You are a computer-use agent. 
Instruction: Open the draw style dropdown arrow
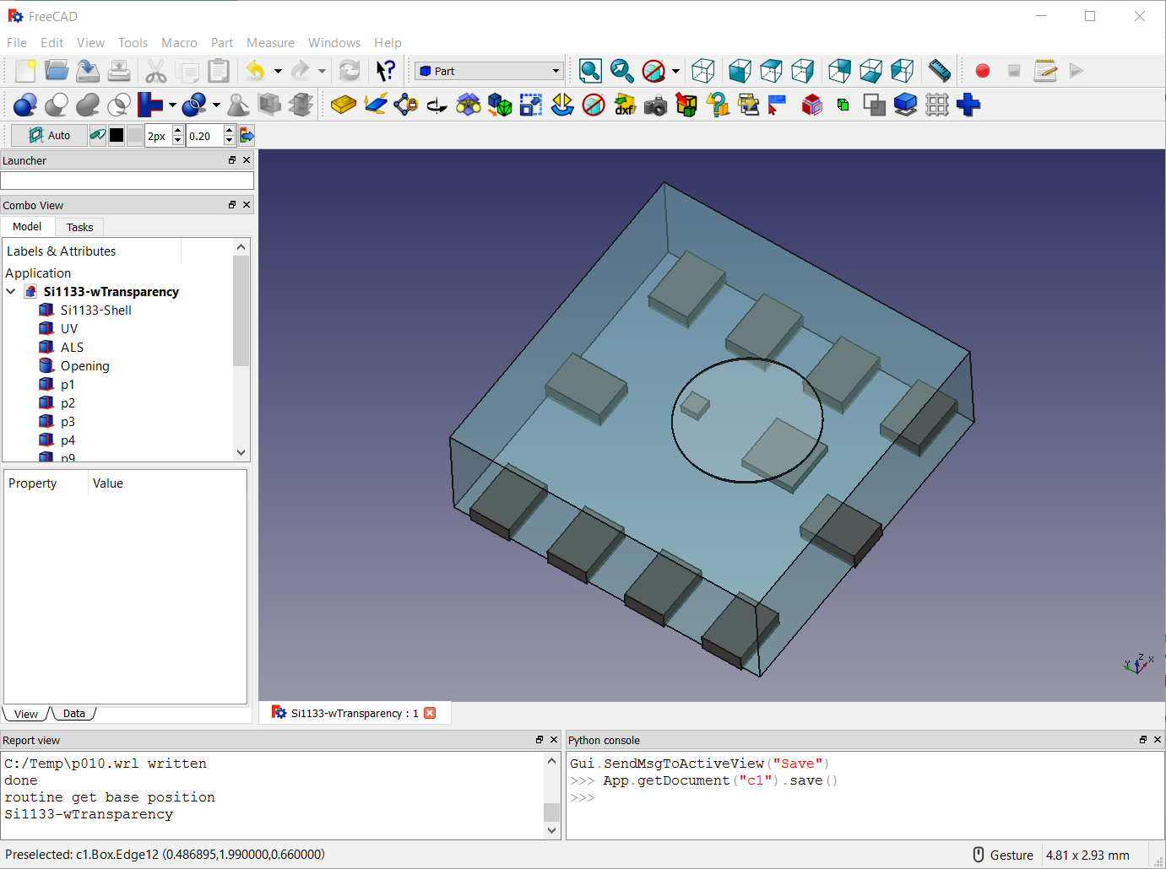coord(675,71)
